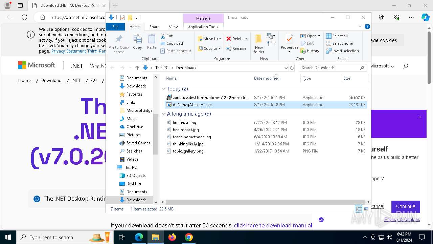433x244 pixels.
Task: Open the Application Tools tab
Action: pos(203,27)
